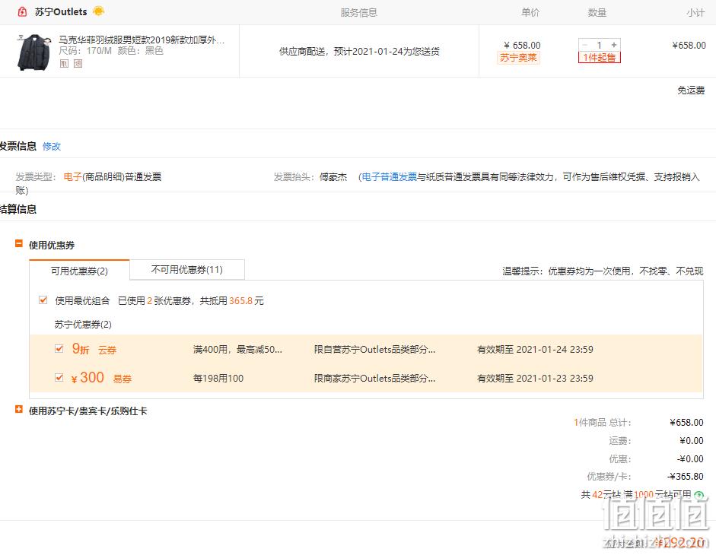Switch to 不可用优惠券(11) tab
Screen dimensions: 716x555
[186, 270]
